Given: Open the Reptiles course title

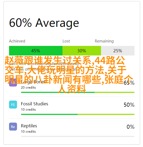Looking at the screenshot, I should pos(29,126).
